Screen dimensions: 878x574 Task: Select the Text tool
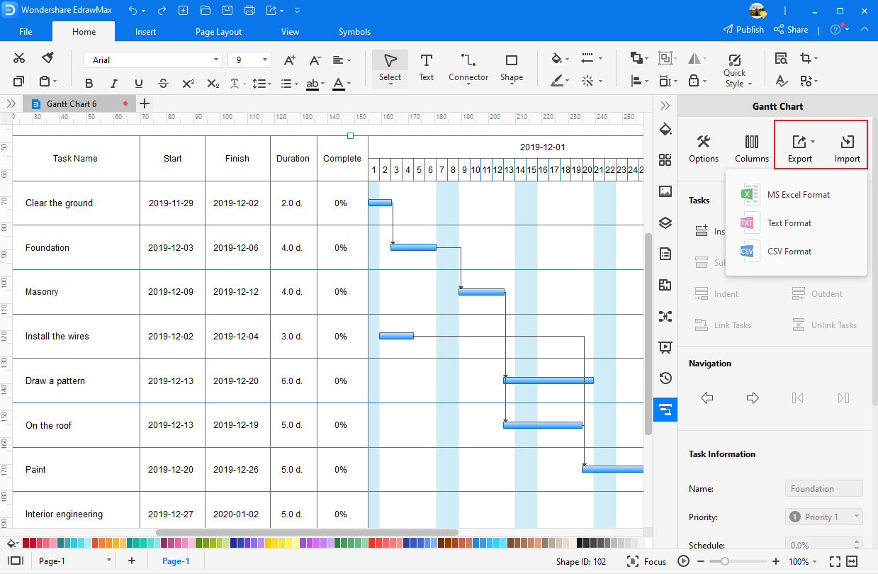[x=426, y=67]
